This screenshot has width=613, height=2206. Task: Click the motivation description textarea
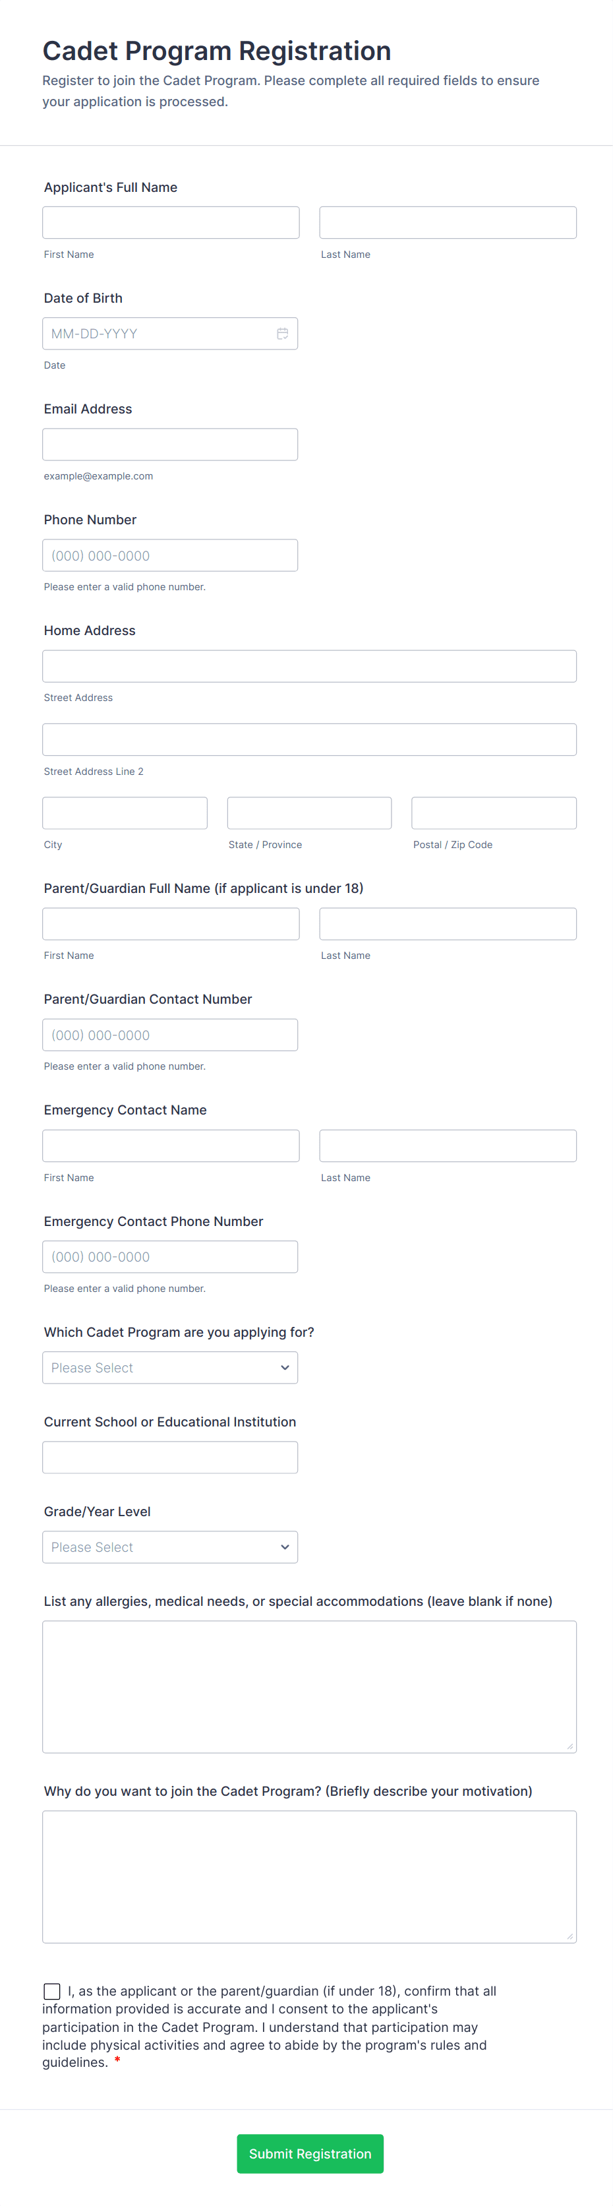tap(310, 1876)
